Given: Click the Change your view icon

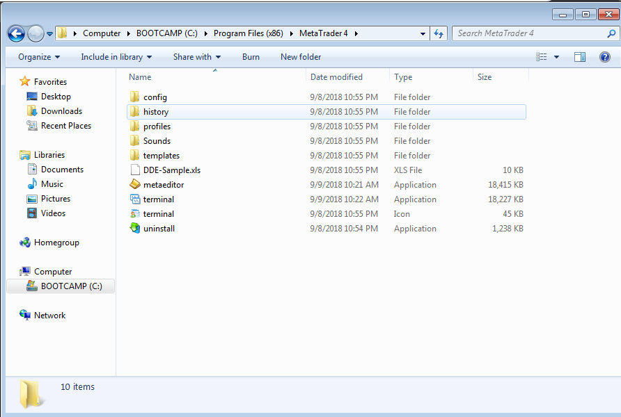Looking at the screenshot, I should (542, 57).
